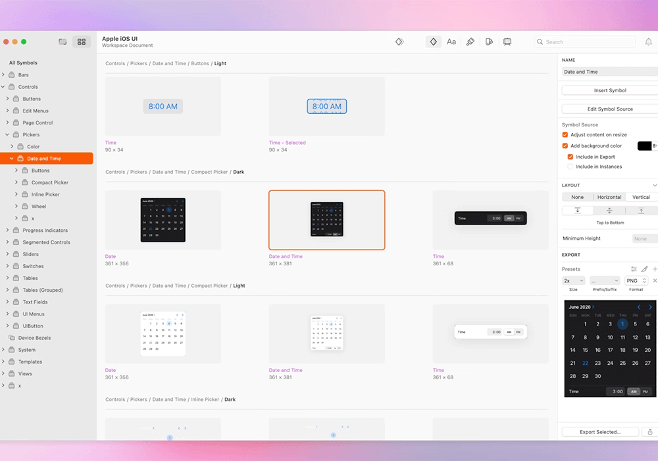Select the dark Date symbol thumbnail

click(163, 220)
